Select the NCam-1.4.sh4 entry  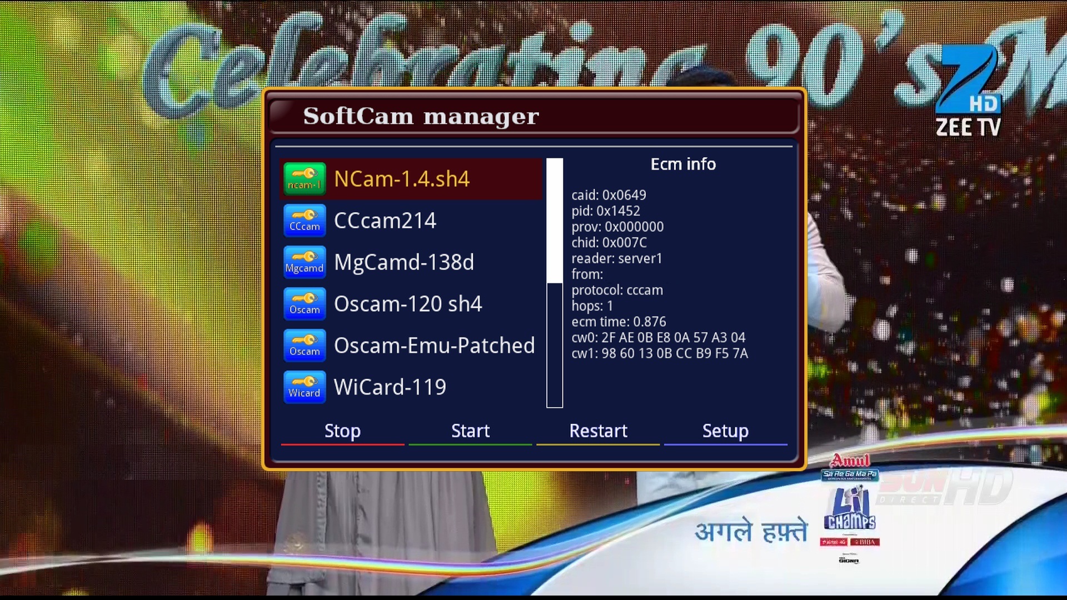tap(402, 179)
